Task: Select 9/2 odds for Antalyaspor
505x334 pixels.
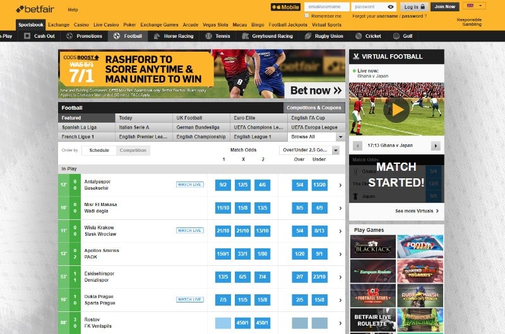Action: (223, 185)
